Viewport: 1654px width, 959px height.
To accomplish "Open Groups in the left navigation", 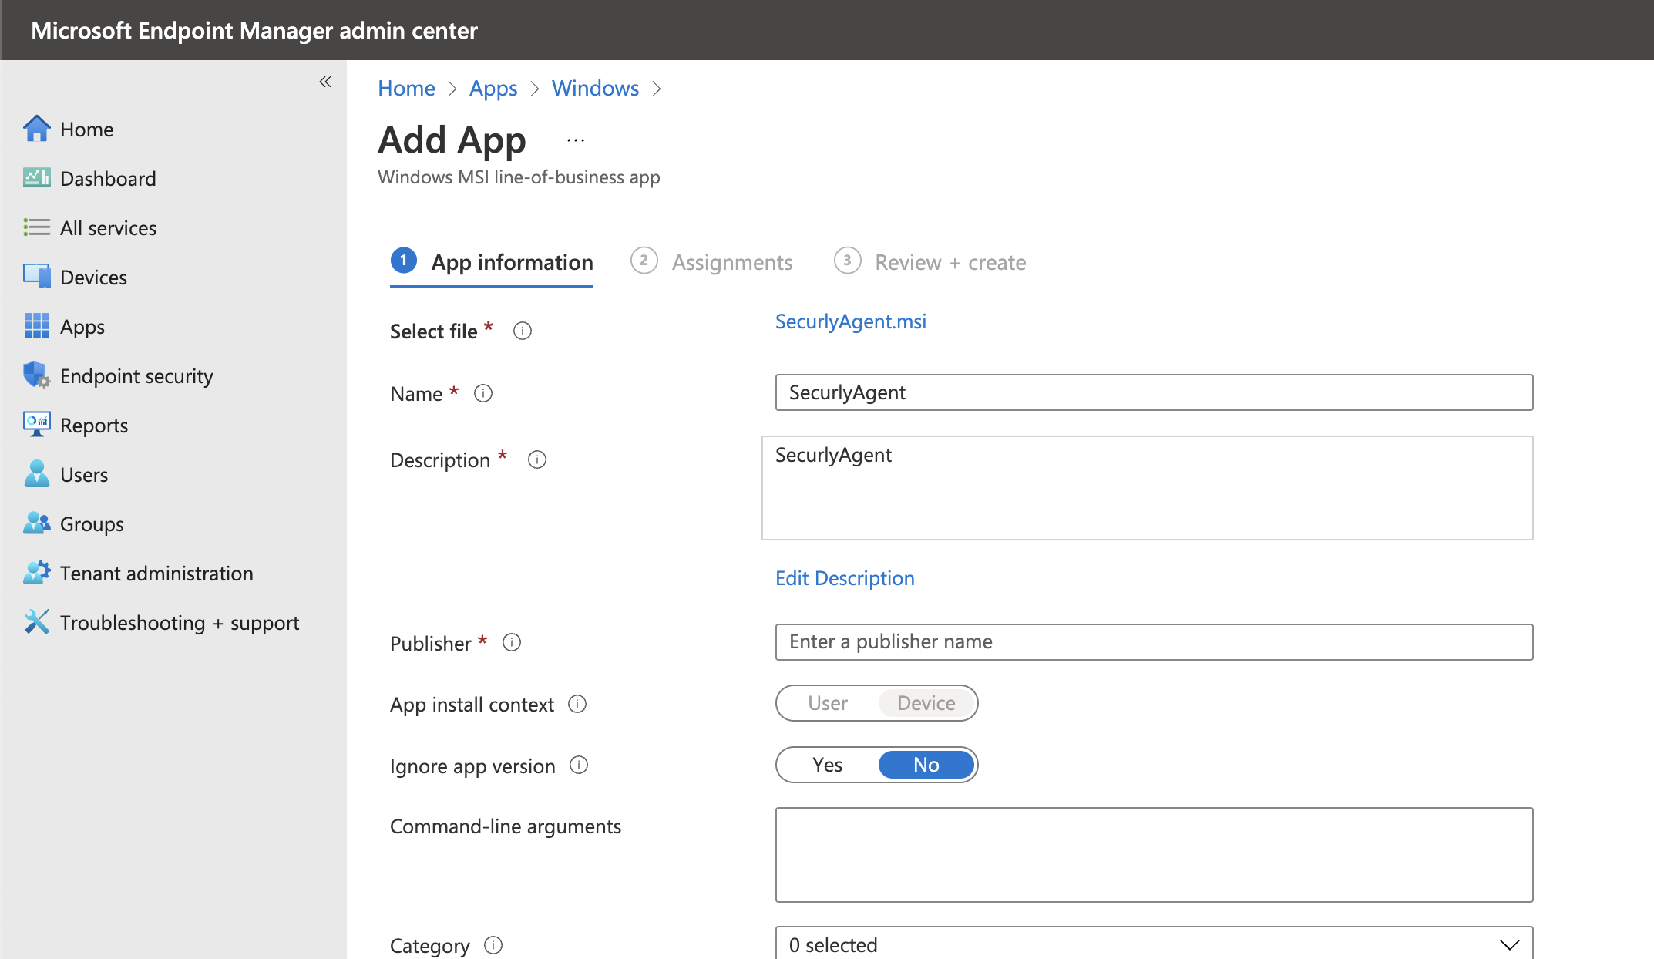I will click(x=92, y=523).
